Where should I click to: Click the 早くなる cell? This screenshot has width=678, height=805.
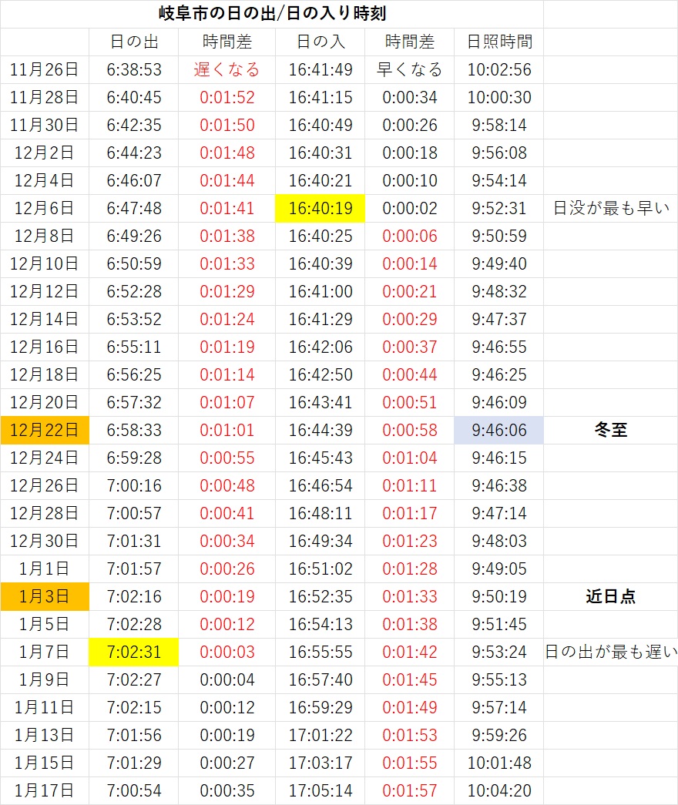pyautogui.click(x=409, y=69)
